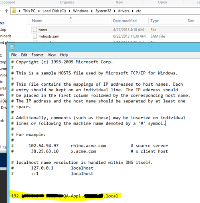Place cursor on rhino.acme.com in Notepad
This screenshot has height=203, width=200.
click(88, 146)
